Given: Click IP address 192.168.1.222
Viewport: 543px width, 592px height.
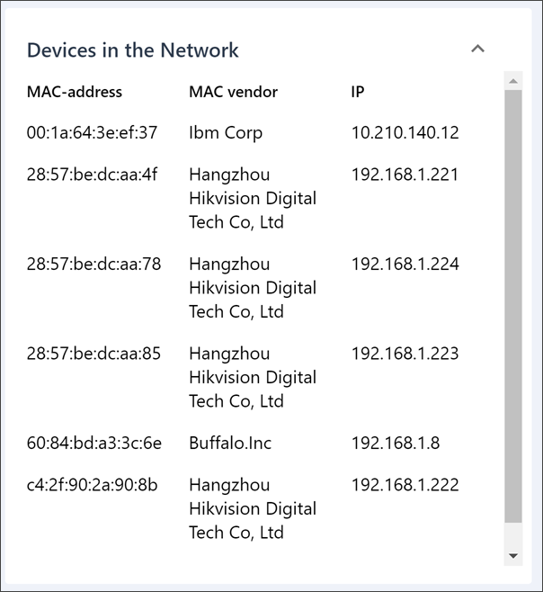Looking at the screenshot, I should 405,485.
